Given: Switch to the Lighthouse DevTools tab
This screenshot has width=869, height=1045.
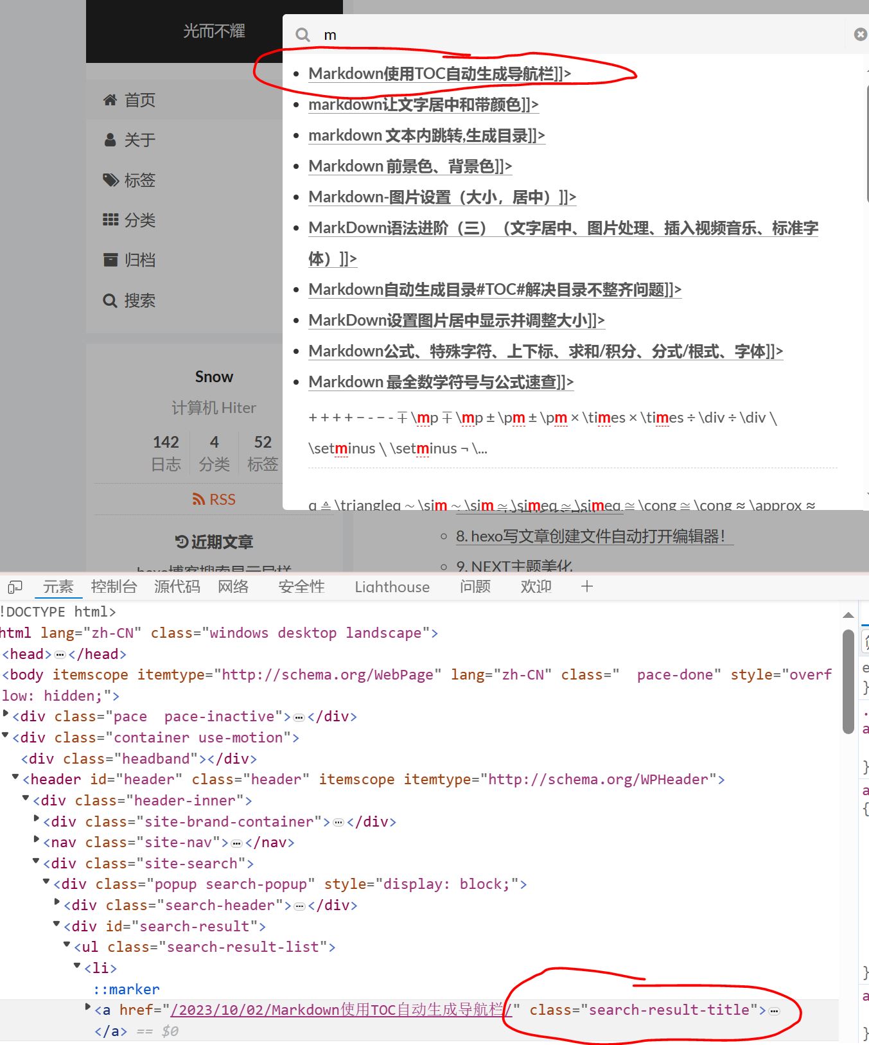Looking at the screenshot, I should [392, 586].
